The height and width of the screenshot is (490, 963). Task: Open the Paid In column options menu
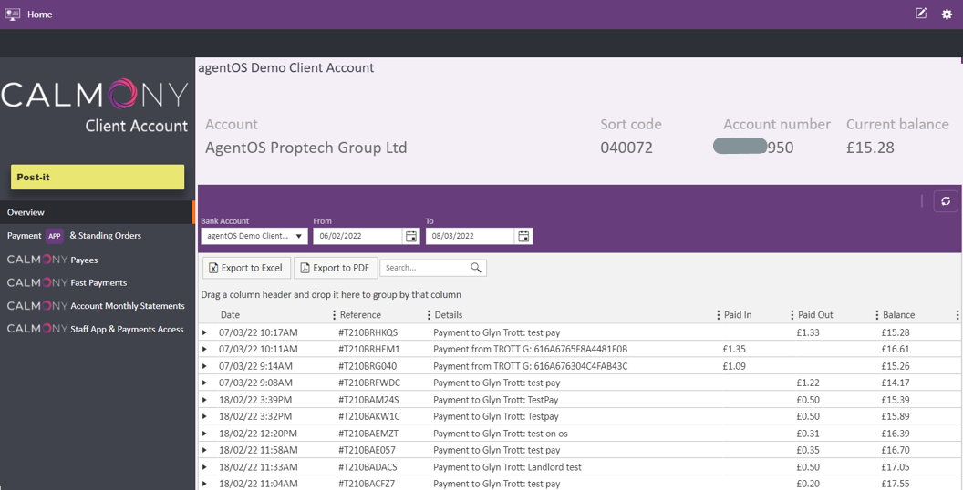tap(792, 315)
